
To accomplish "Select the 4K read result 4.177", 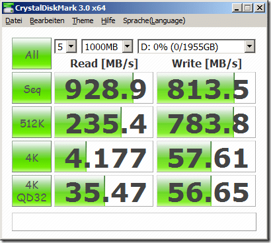I will tap(104, 156).
